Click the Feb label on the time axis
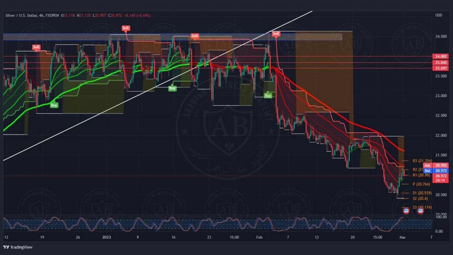Viewport: 453px width, 255px height. coord(259,237)
